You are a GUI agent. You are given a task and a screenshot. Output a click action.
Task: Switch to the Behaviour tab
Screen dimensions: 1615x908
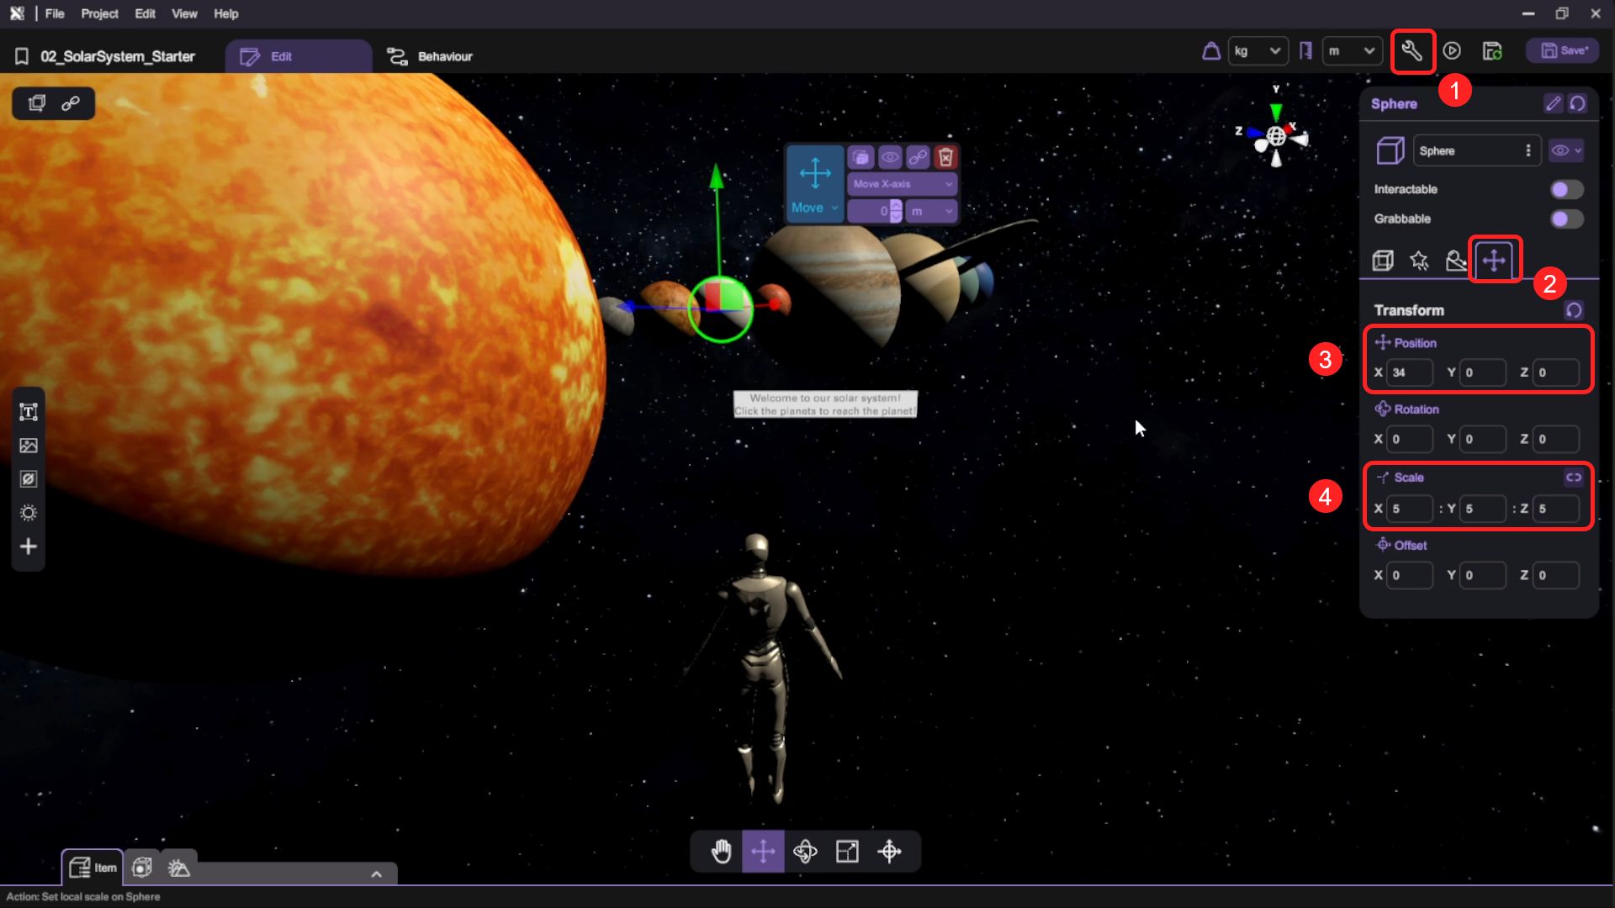(430, 56)
